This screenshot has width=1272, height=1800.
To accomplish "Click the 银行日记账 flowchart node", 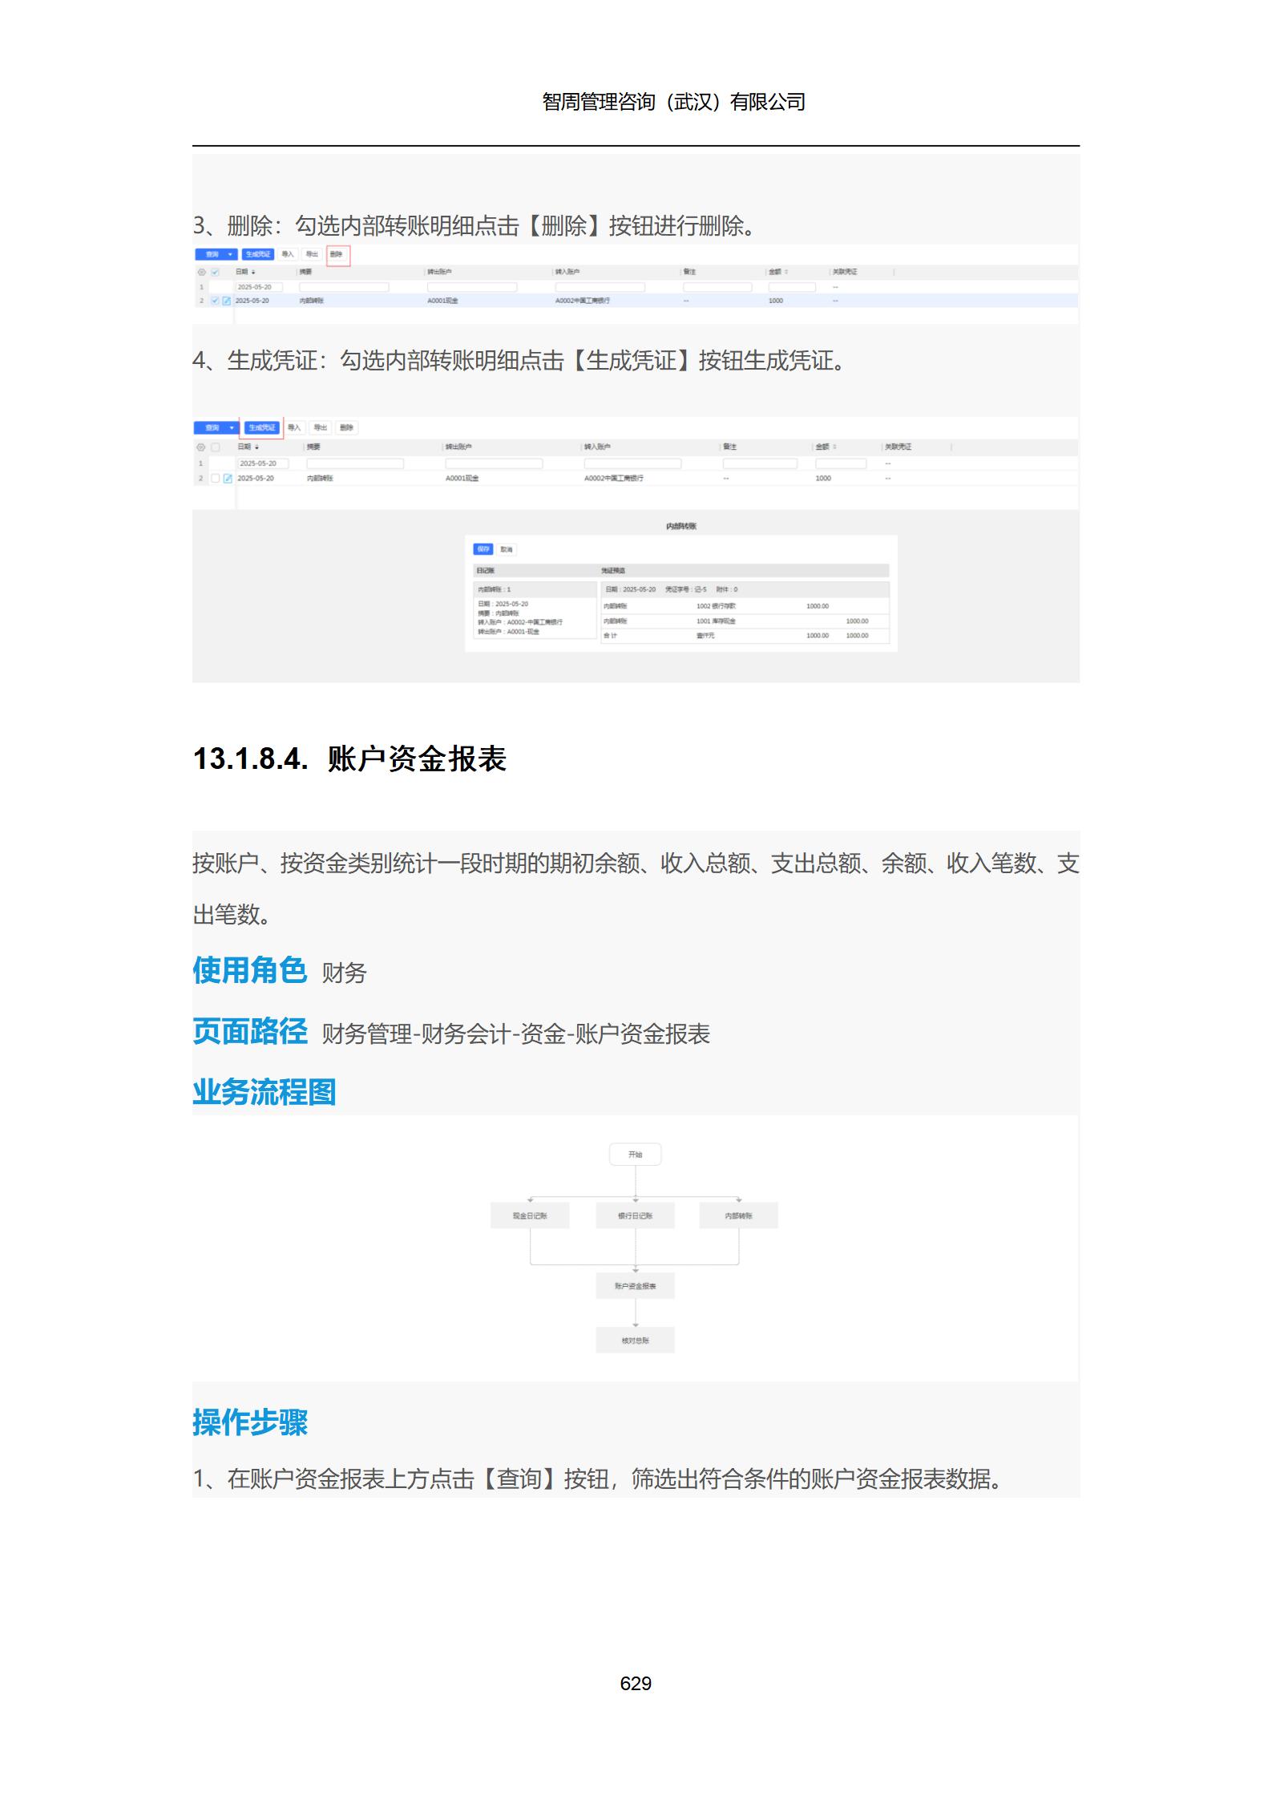I will [636, 1216].
